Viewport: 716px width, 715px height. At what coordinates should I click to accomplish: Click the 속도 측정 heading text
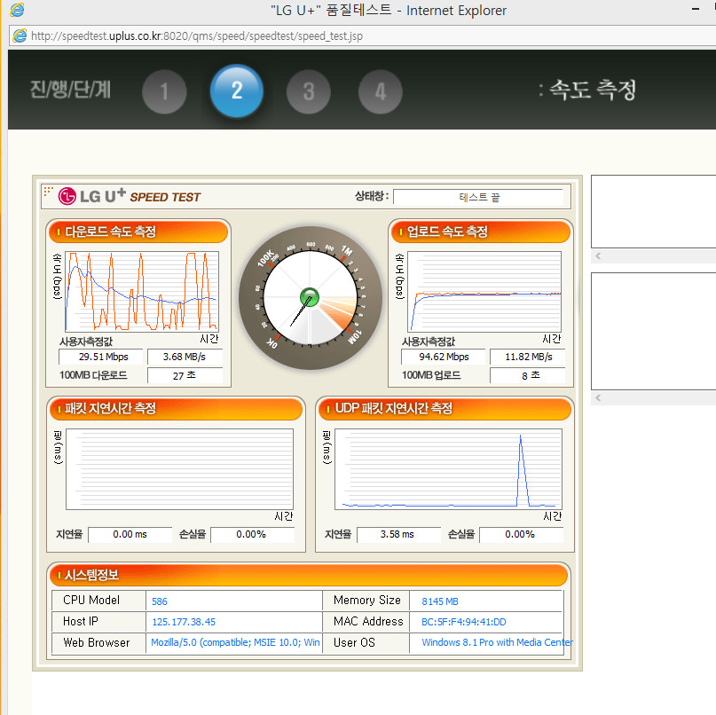593,90
